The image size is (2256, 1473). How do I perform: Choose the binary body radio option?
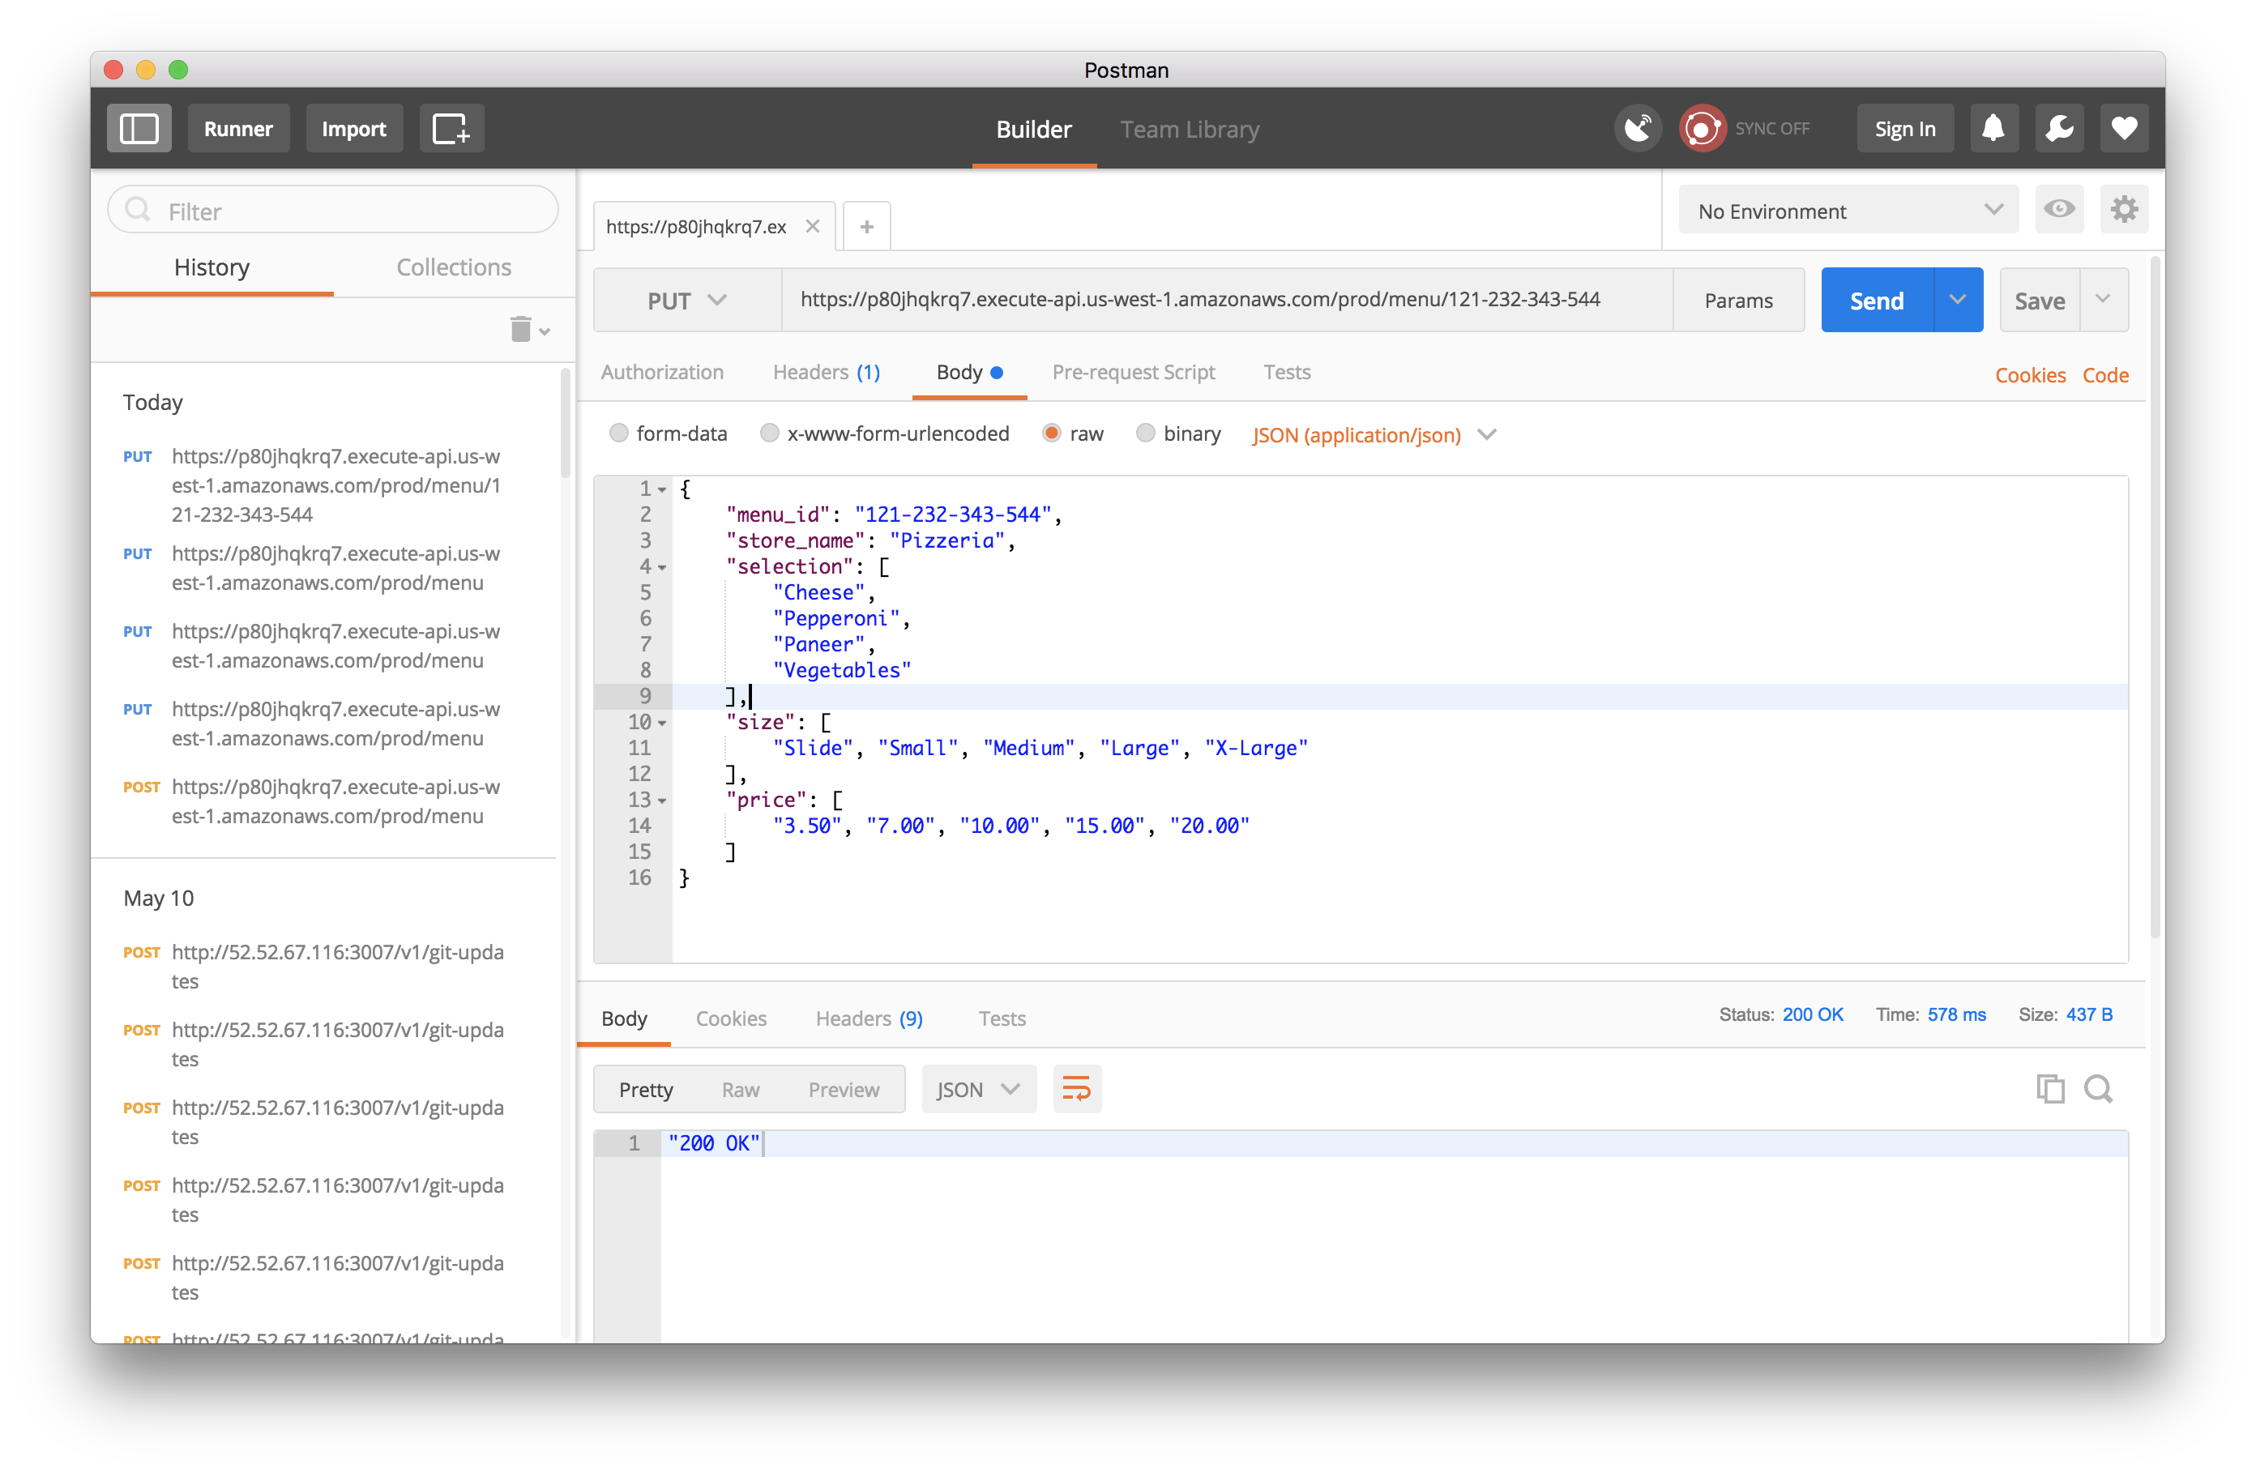click(x=1145, y=433)
